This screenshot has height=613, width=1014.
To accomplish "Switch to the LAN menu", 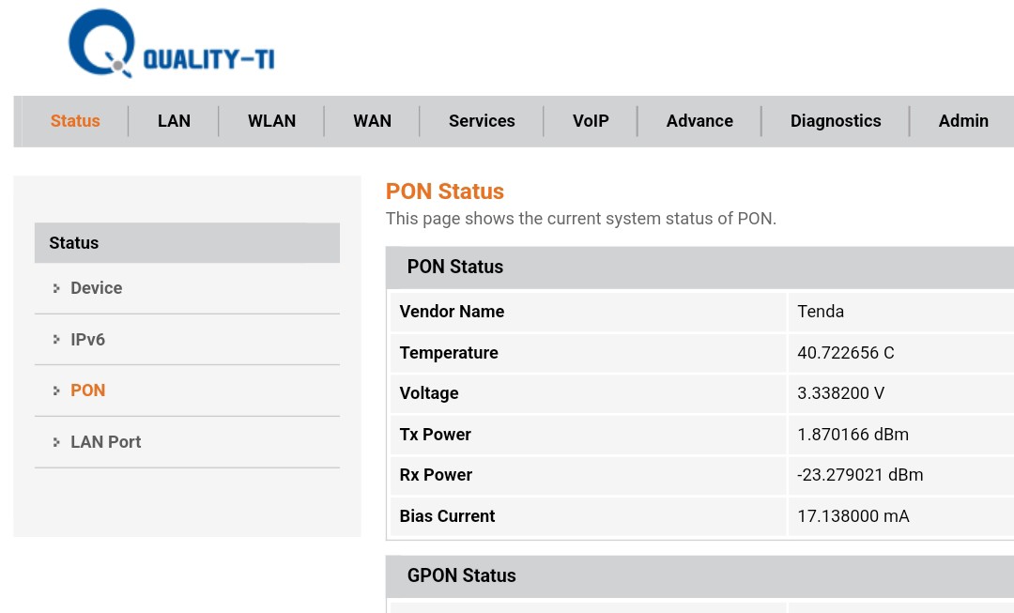I will point(174,121).
